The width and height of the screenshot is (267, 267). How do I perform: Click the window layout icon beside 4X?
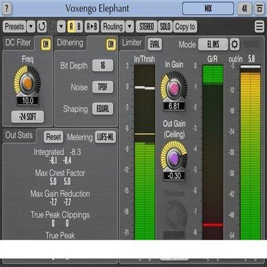[260, 9]
